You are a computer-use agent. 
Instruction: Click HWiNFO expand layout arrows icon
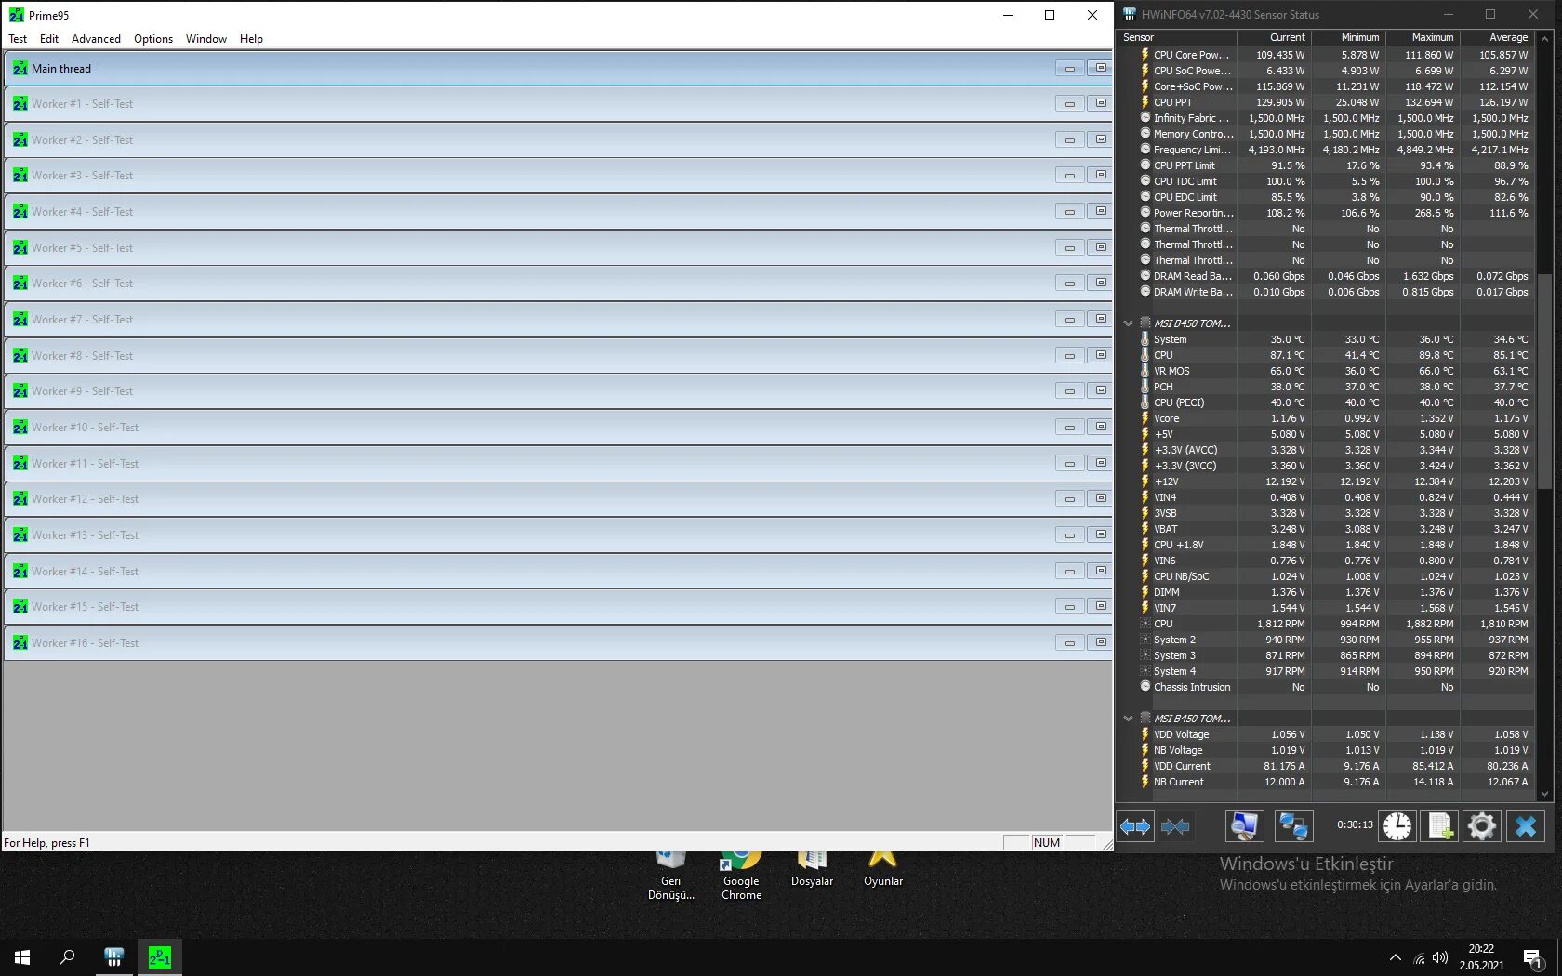tap(1135, 825)
